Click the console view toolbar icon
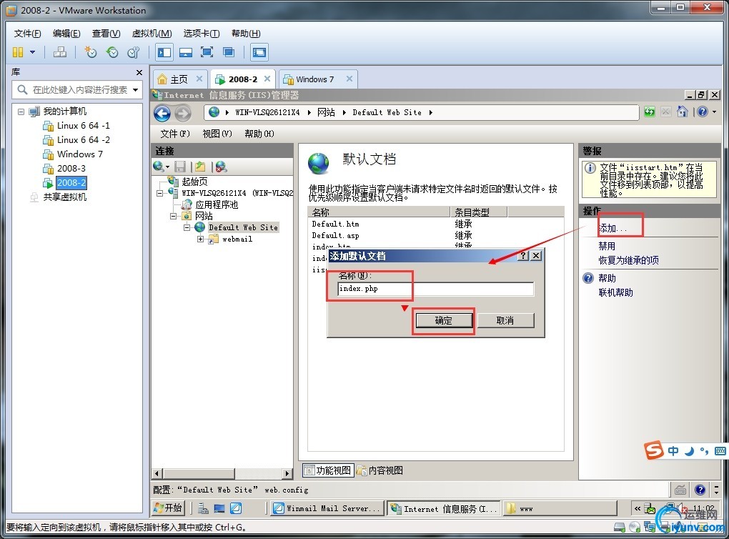This screenshot has height=539, width=729. coord(259,52)
